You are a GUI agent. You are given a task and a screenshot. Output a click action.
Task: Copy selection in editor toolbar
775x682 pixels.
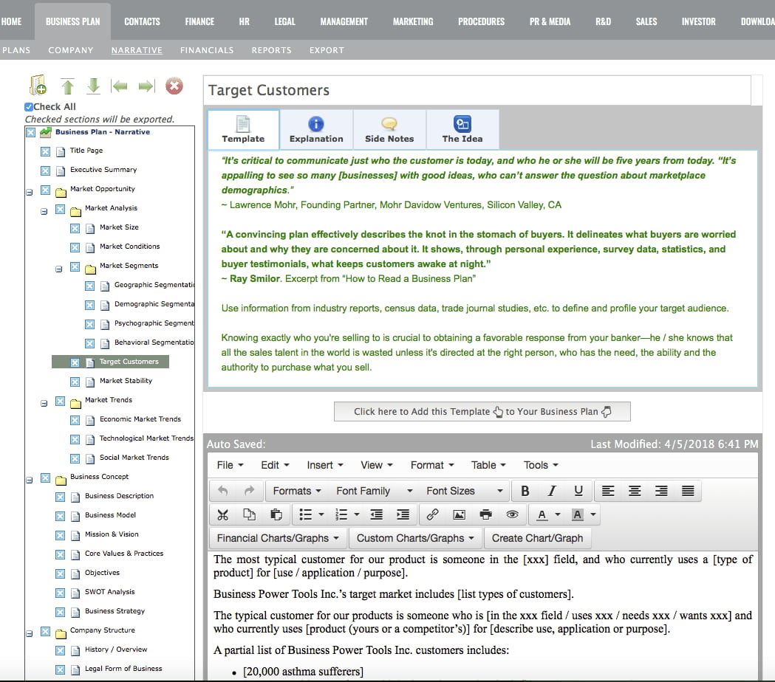(x=250, y=514)
